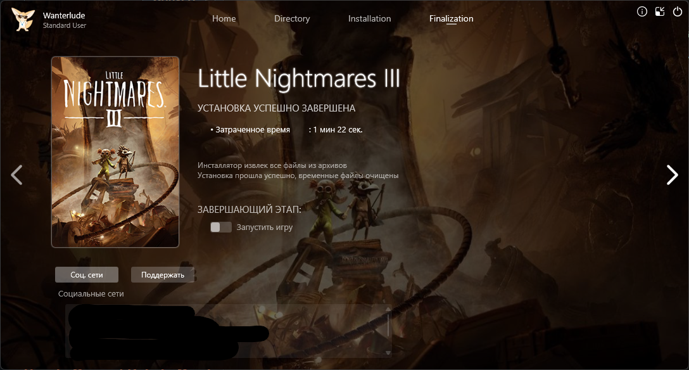Click the scroll-up arrow in the social networks box

388,309
